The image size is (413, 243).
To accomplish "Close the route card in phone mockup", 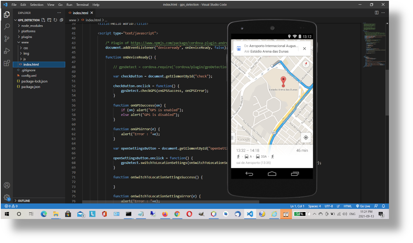I will tap(304, 48).
